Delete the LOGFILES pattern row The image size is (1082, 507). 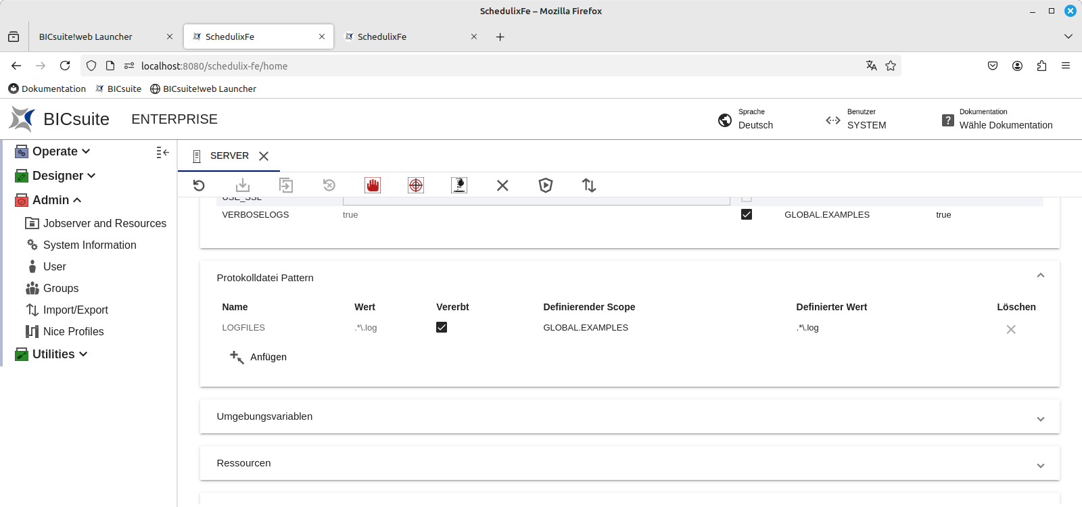coord(1010,329)
